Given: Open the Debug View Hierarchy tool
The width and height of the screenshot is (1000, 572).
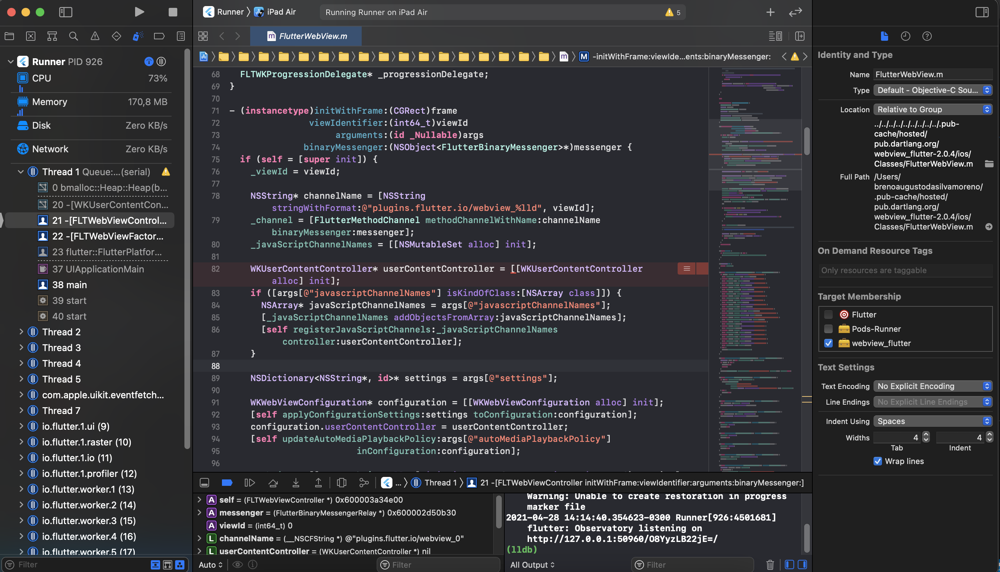Looking at the screenshot, I should (x=341, y=482).
